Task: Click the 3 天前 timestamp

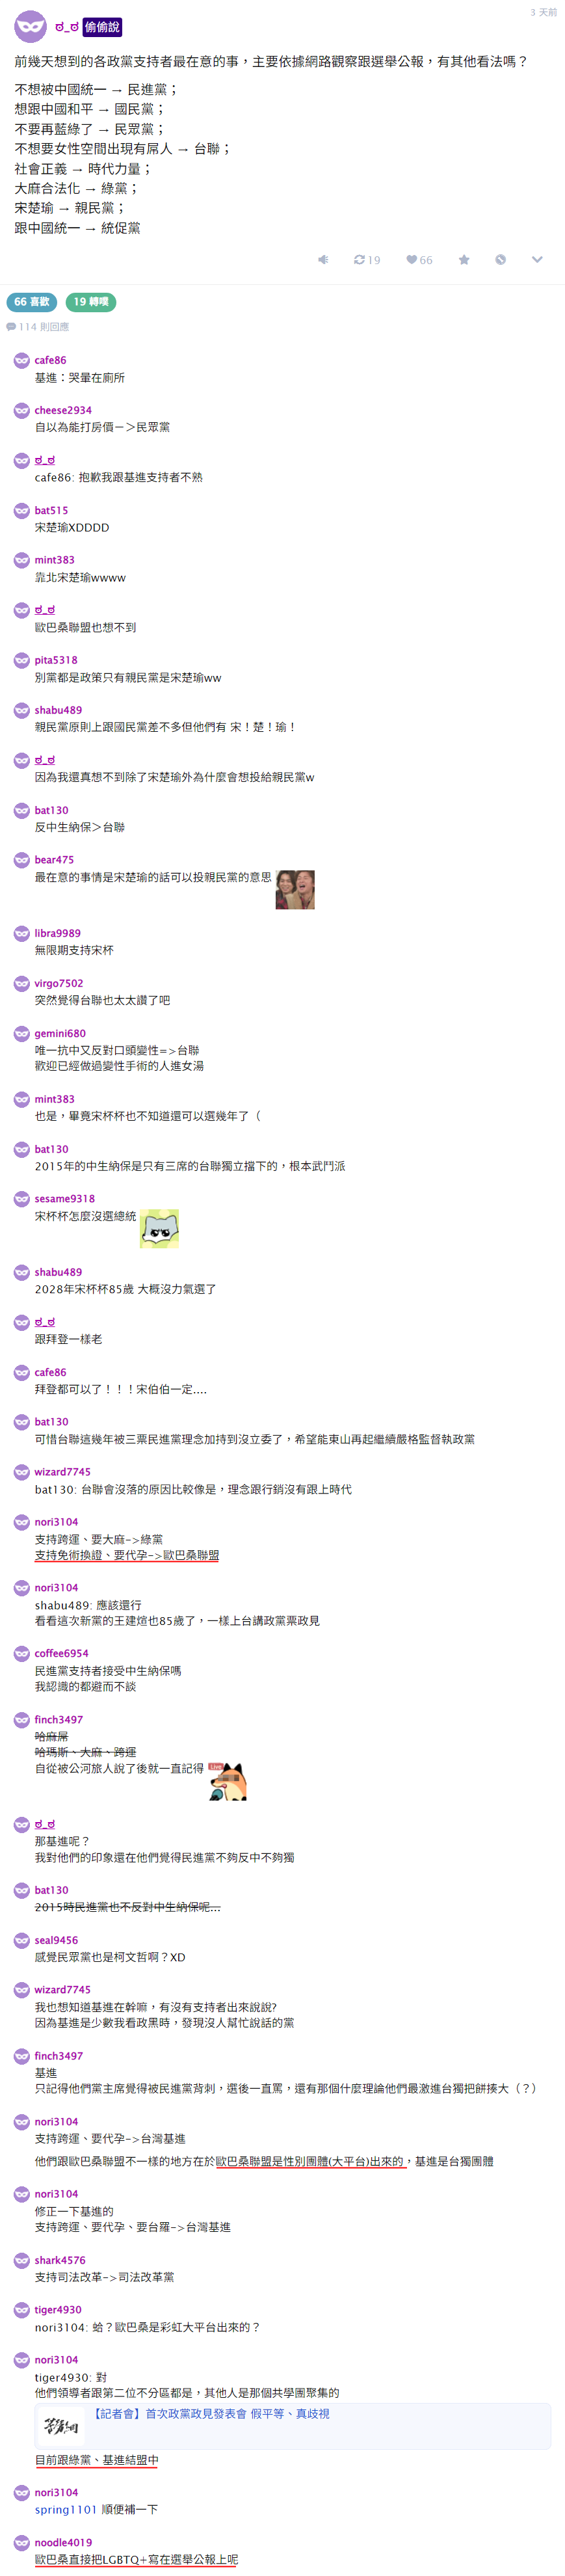Action: (x=544, y=12)
